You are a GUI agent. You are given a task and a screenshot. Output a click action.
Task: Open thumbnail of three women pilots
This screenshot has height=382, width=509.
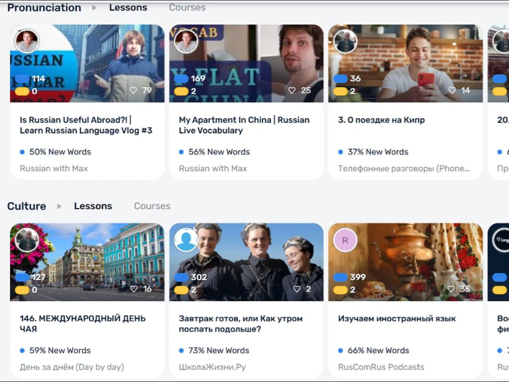pyautogui.click(x=246, y=262)
